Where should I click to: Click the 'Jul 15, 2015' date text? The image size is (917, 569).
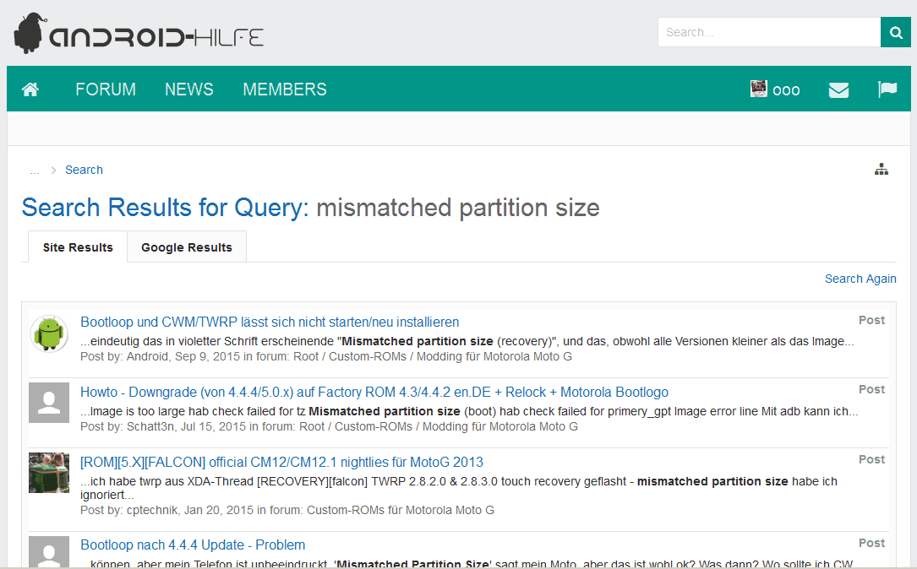[214, 426]
